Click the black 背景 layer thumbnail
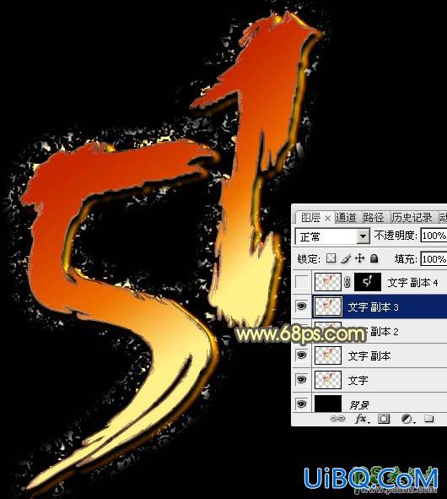The width and height of the screenshot is (447, 499). coord(328,404)
